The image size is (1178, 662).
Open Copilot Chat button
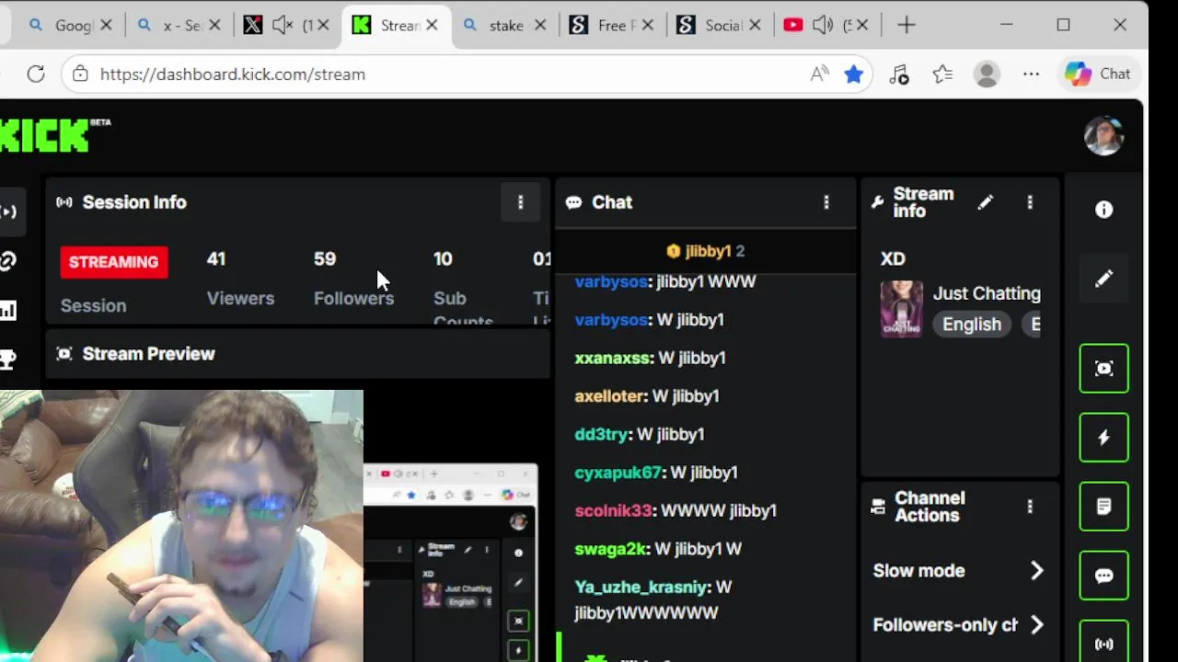tap(1098, 74)
